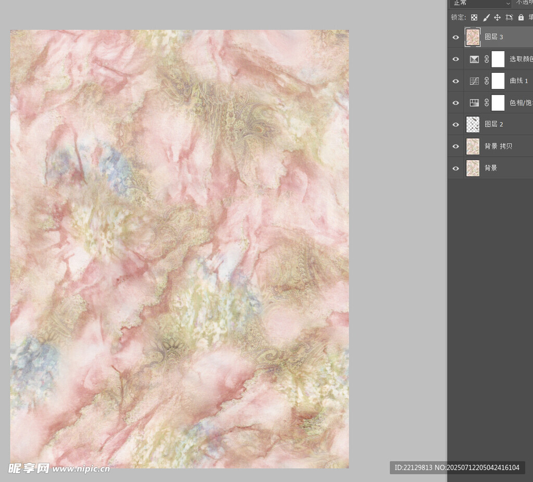This screenshot has width=533, height=482.
Task: Click the Hue/Saturation adjustment layer icon
Action: (x=474, y=103)
